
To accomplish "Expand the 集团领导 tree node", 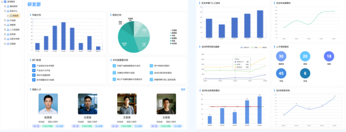I will click(5, 6).
